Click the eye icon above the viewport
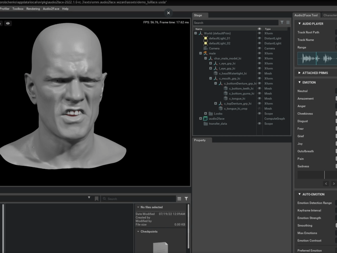 click(x=8, y=23)
